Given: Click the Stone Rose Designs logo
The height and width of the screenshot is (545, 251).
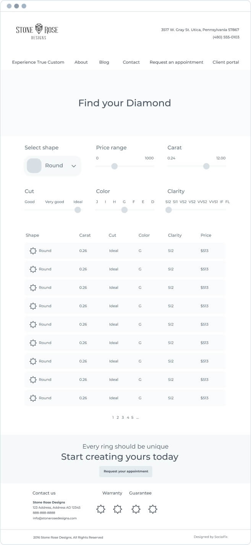Looking at the screenshot, I should click(x=37, y=31).
